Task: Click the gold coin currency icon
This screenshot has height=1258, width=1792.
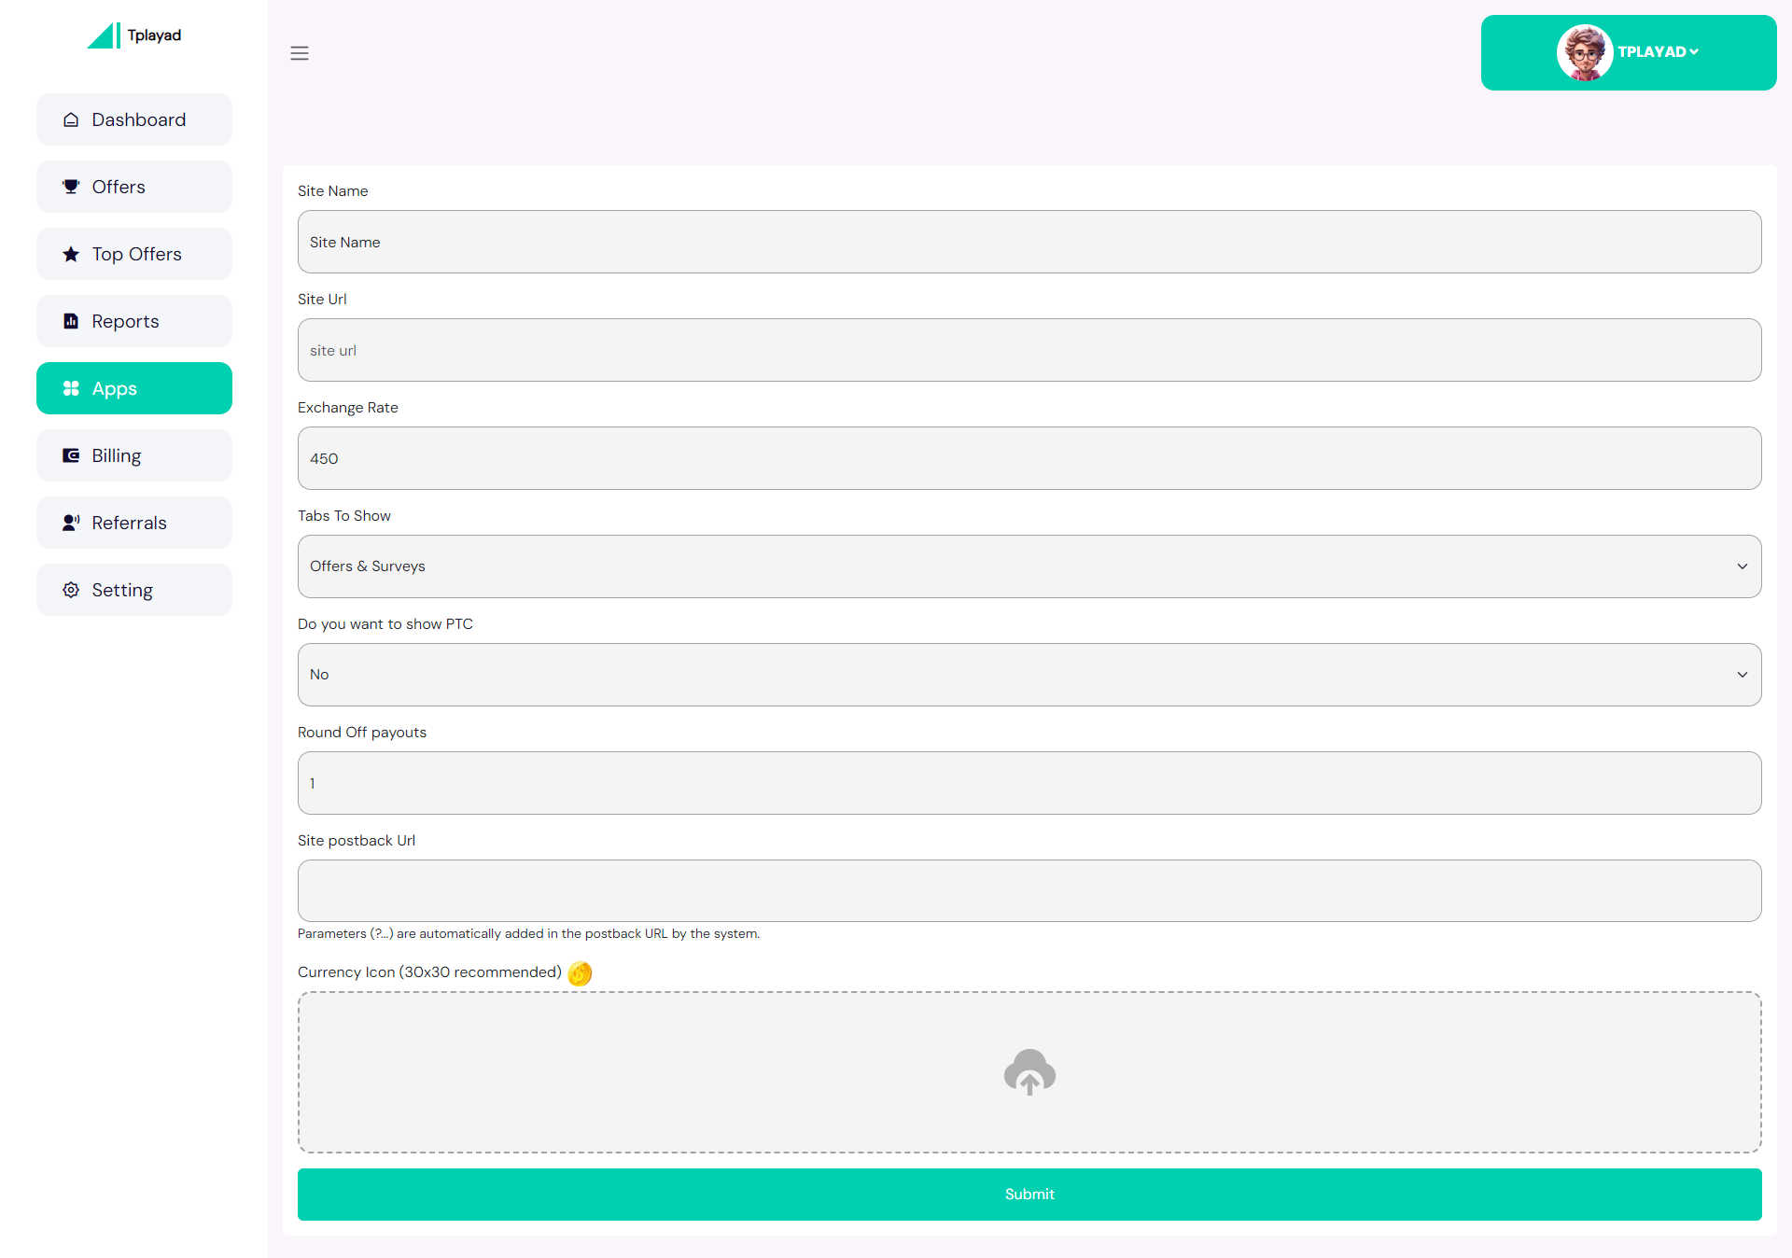Action: click(x=580, y=973)
